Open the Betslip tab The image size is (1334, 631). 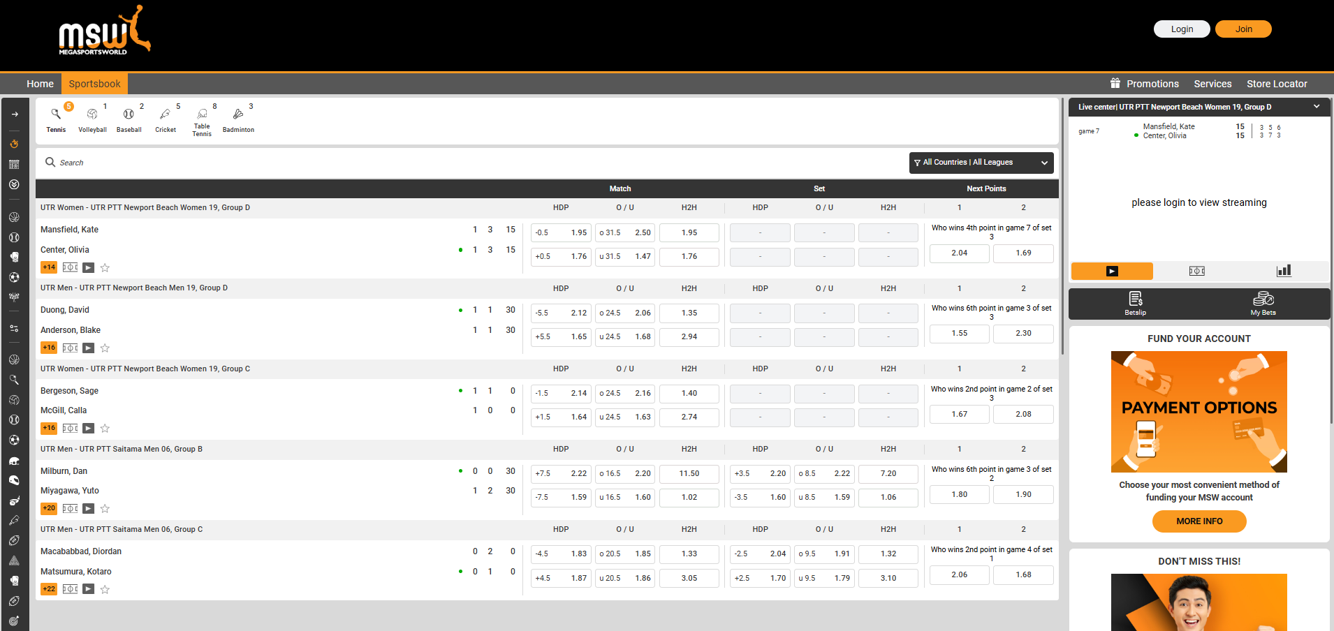click(1136, 304)
